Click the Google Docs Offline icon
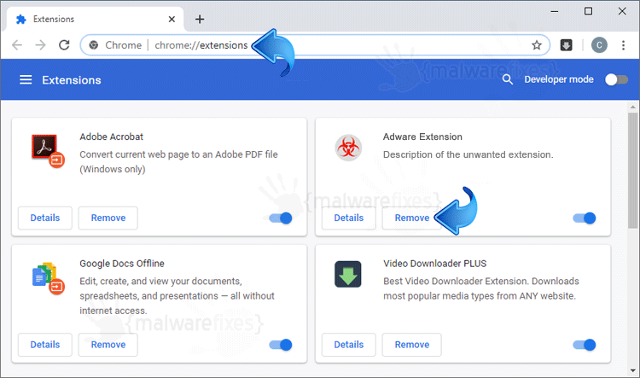 (48, 278)
